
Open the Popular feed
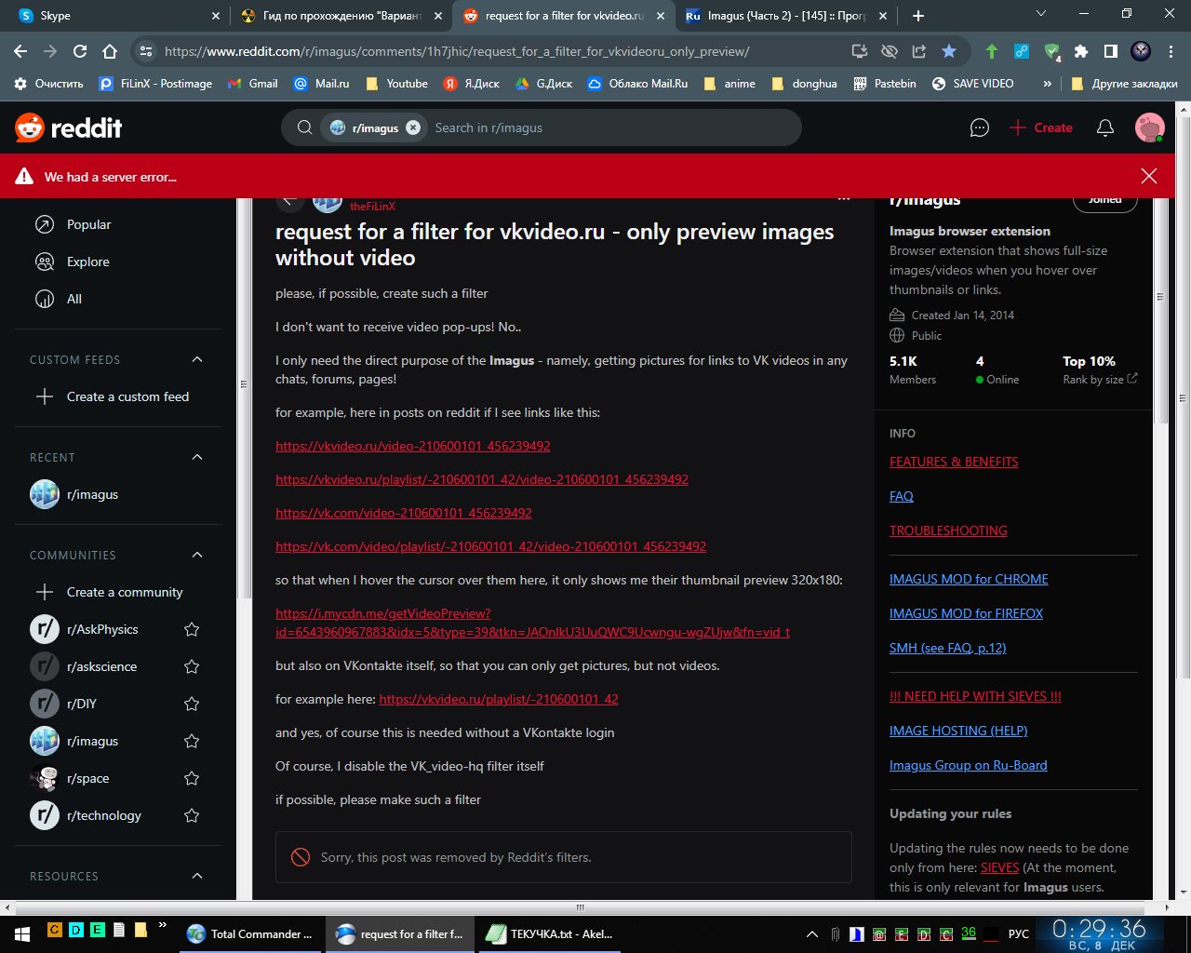tap(118, 224)
